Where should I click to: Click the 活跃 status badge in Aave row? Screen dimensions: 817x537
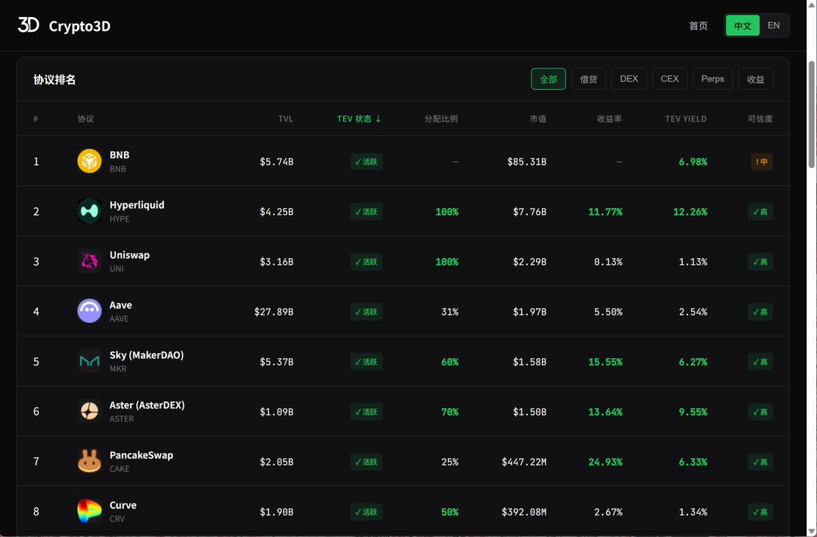click(x=366, y=312)
